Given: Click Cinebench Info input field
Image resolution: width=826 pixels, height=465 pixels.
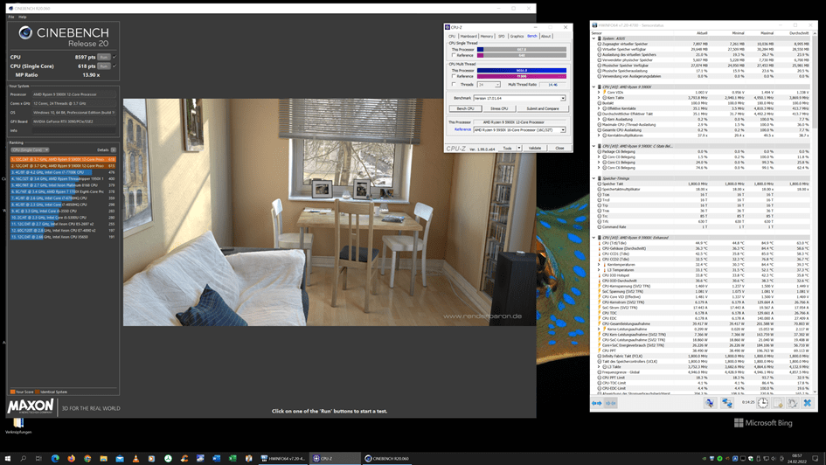Looking at the screenshot, I should [73, 130].
